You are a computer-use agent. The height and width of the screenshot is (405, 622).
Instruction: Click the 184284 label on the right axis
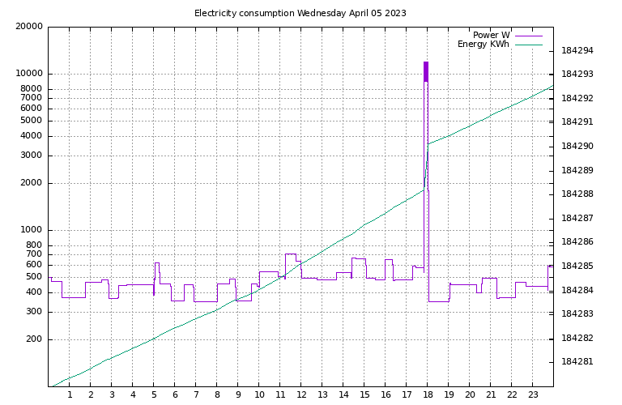click(577, 290)
